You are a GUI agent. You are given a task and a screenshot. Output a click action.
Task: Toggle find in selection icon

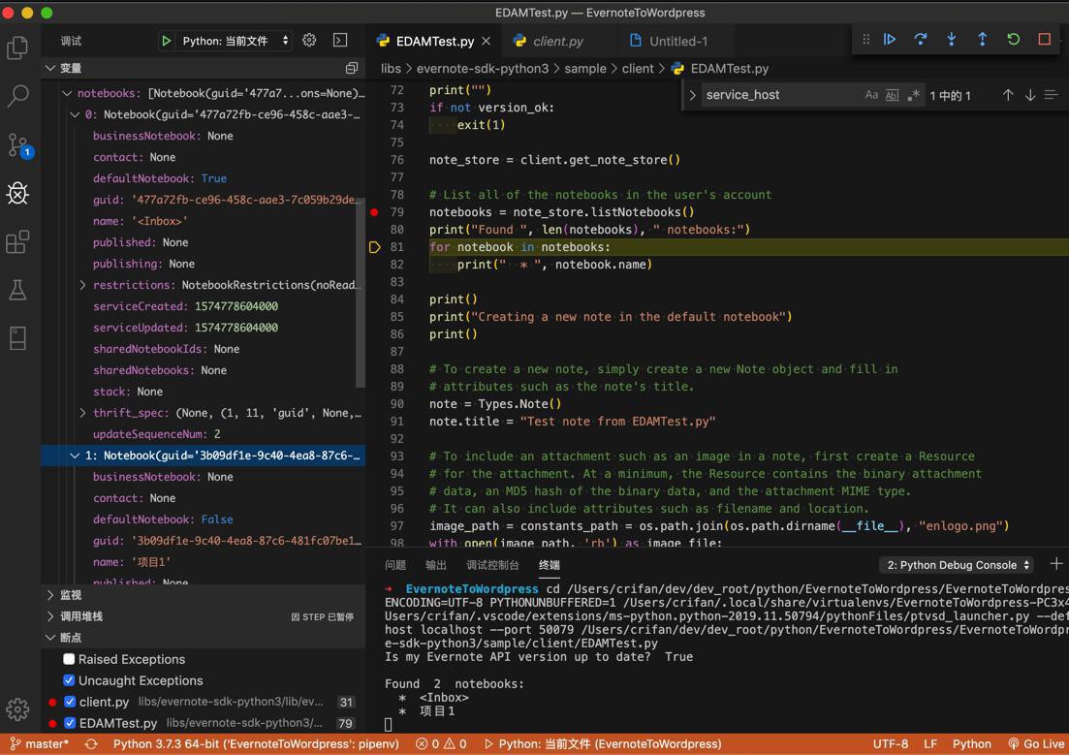pos(1052,95)
